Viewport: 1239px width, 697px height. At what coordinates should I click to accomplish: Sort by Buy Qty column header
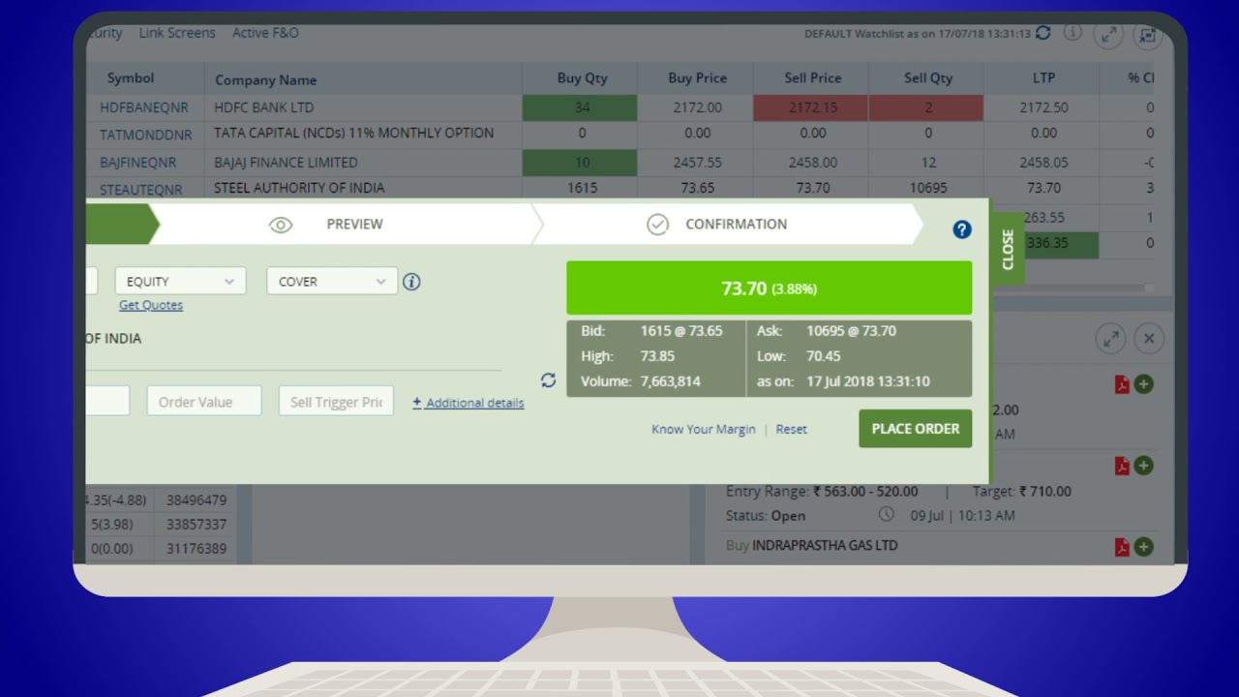[x=583, y=78]
